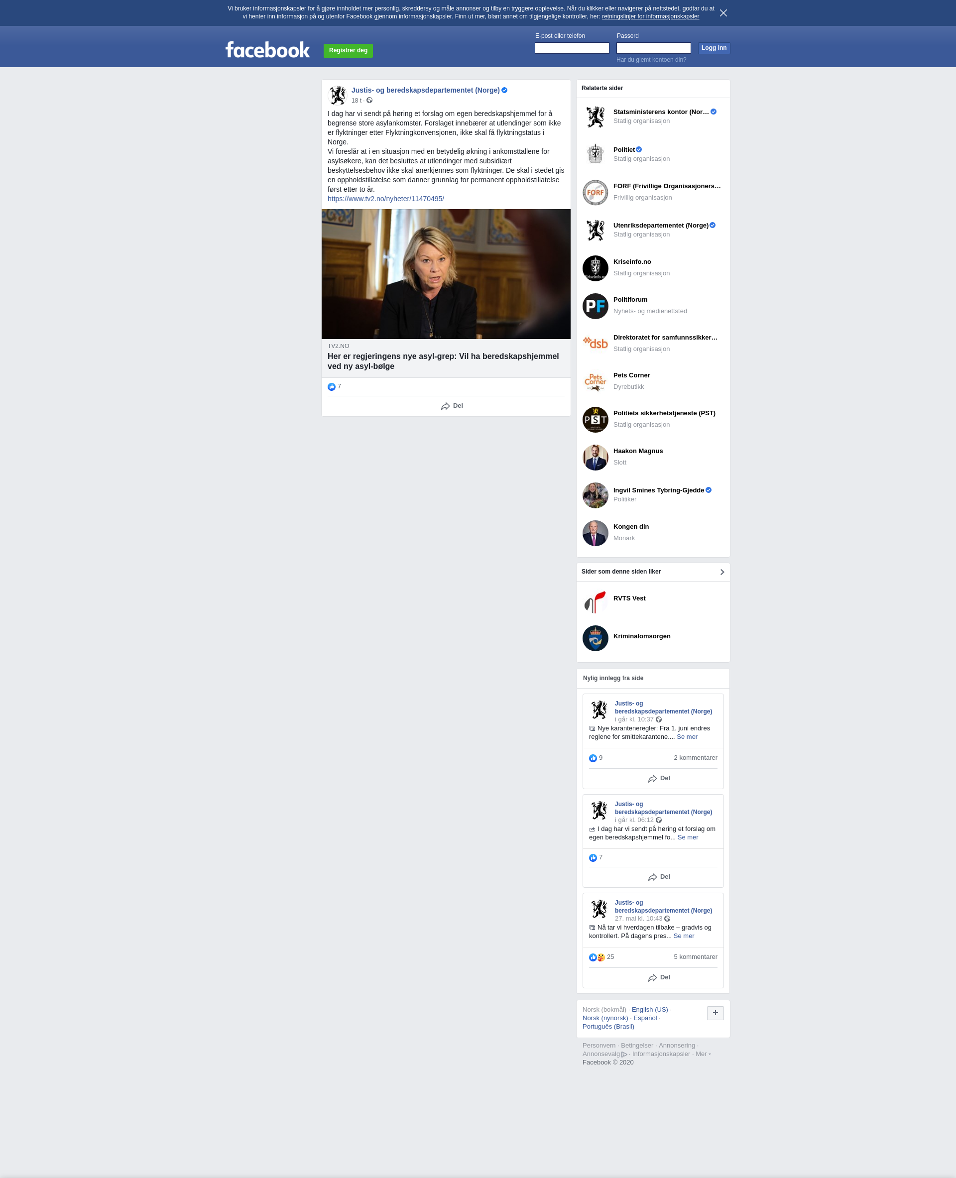Click the 'Registrer deg' button
The width and height of the screenshot is (956, 1178).
[348, 51]
